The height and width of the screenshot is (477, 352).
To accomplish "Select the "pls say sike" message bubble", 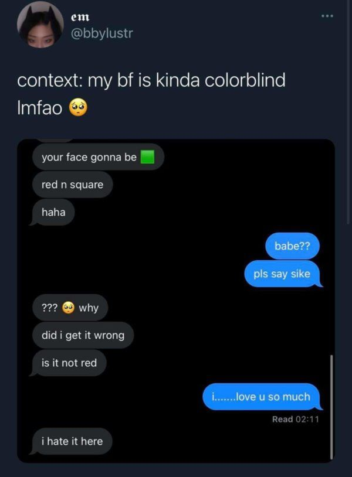I will (x=283, y=274).
